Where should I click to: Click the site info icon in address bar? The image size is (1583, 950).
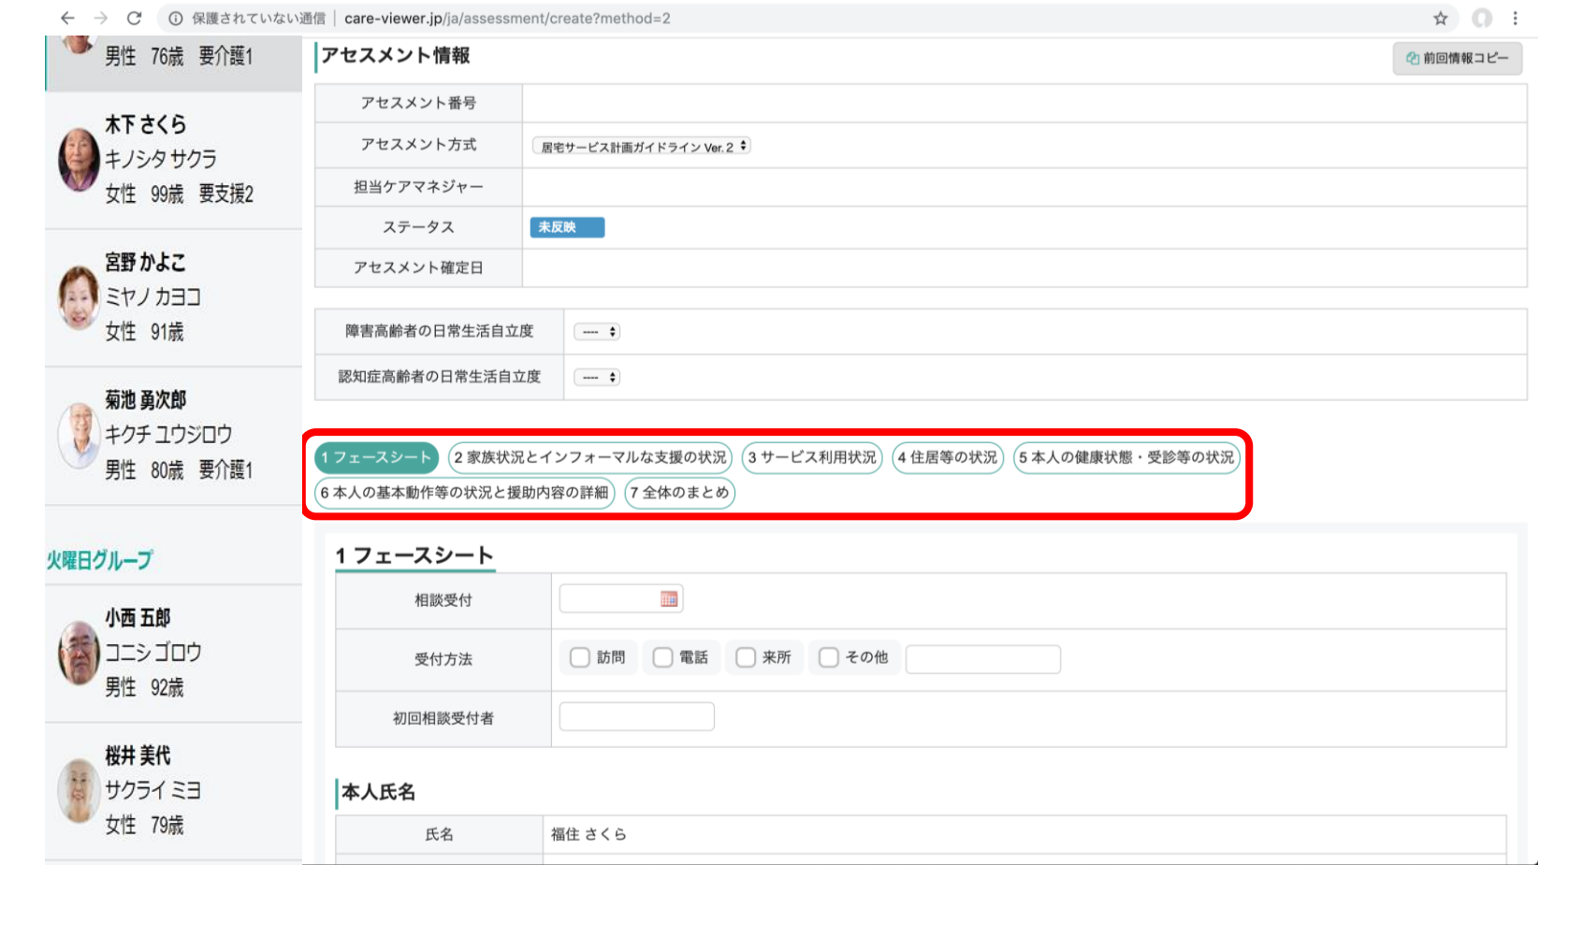point(175,18)
